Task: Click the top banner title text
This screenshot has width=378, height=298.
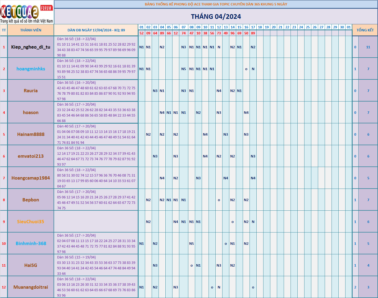Action: pyautogui.click(x=216, y=4)
